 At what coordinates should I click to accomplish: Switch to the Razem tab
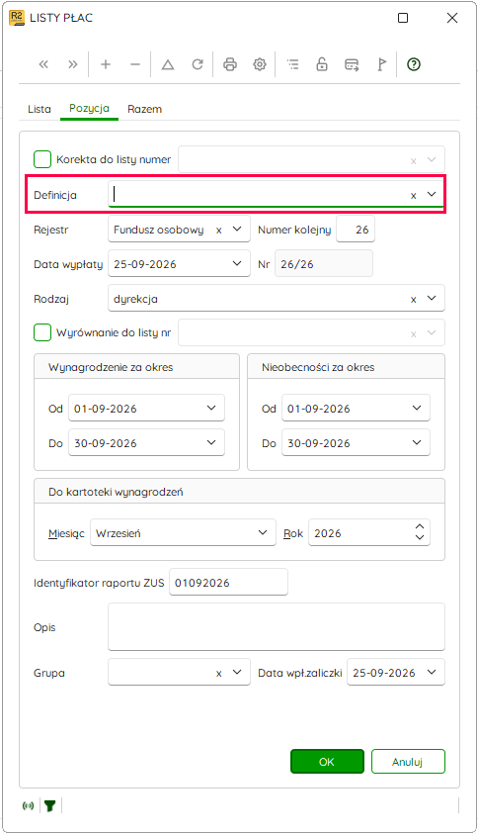tap(145, 109)
